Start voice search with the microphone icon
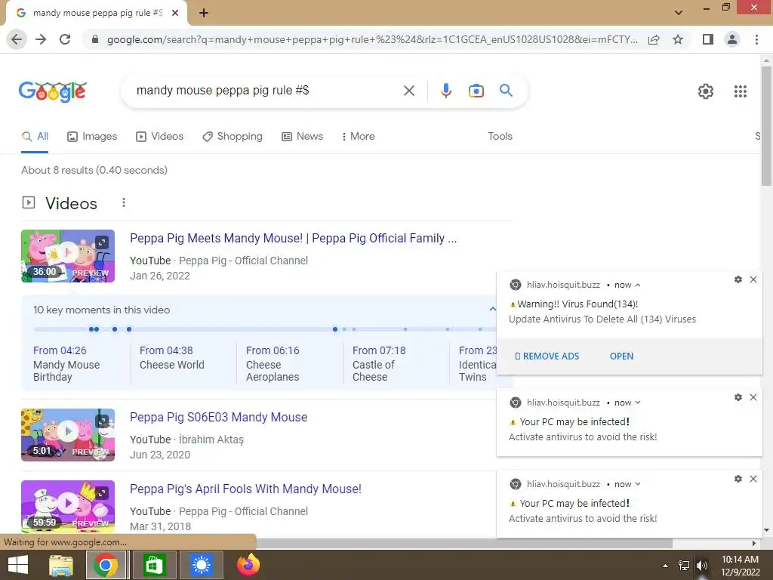This screenshot has height=580, width=773. tap(445, 91)
